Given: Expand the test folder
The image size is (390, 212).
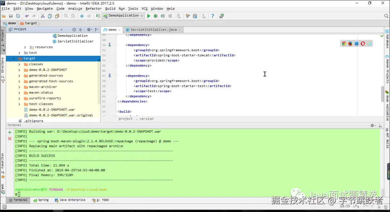Looking at the screenshot, I should (19, 53).
